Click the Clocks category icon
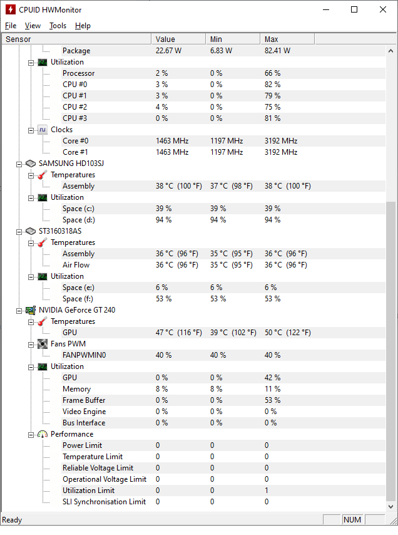Screen dimensions: 398x535 (x=43, y=130)
